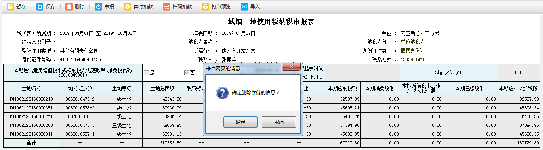
Task: Click the 土地总面积 column header
Action: [x=163, y=88]
